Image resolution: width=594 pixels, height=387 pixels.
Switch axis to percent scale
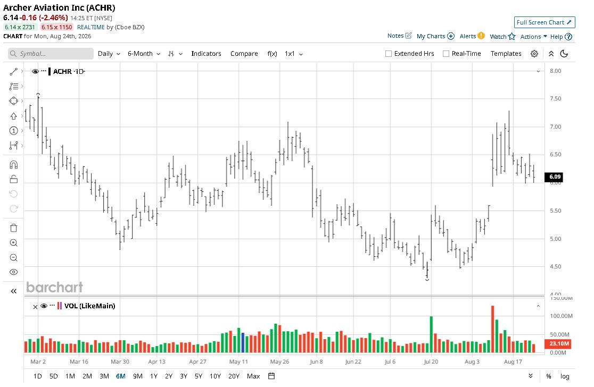pos(549,376)
